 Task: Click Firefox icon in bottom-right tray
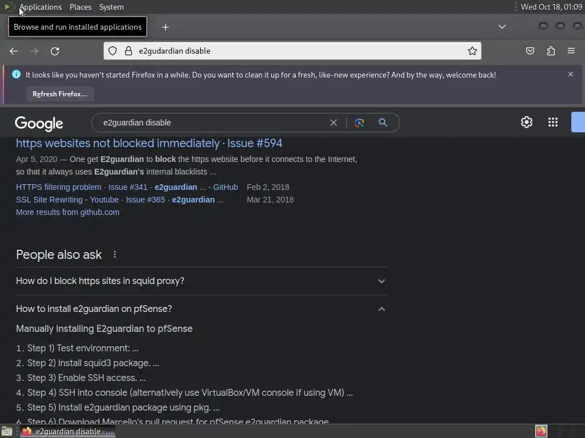coord(541,431)
